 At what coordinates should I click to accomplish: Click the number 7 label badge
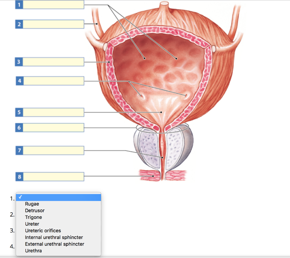(19, 151)
